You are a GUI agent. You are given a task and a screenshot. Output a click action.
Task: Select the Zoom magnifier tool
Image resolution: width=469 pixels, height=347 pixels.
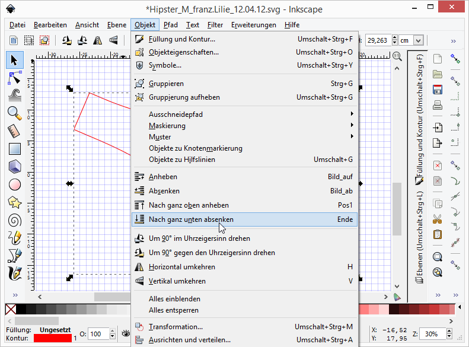pos(15,113)
